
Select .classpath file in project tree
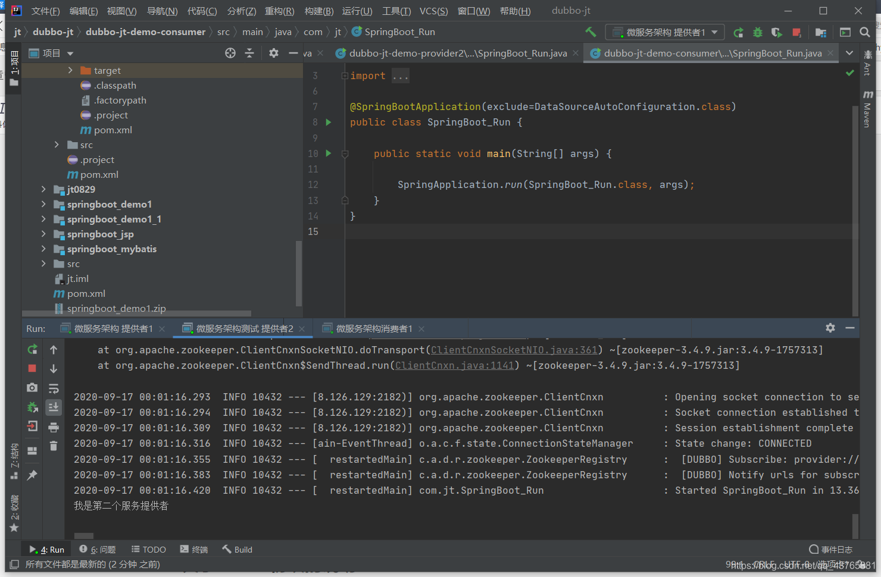[115, 85]
